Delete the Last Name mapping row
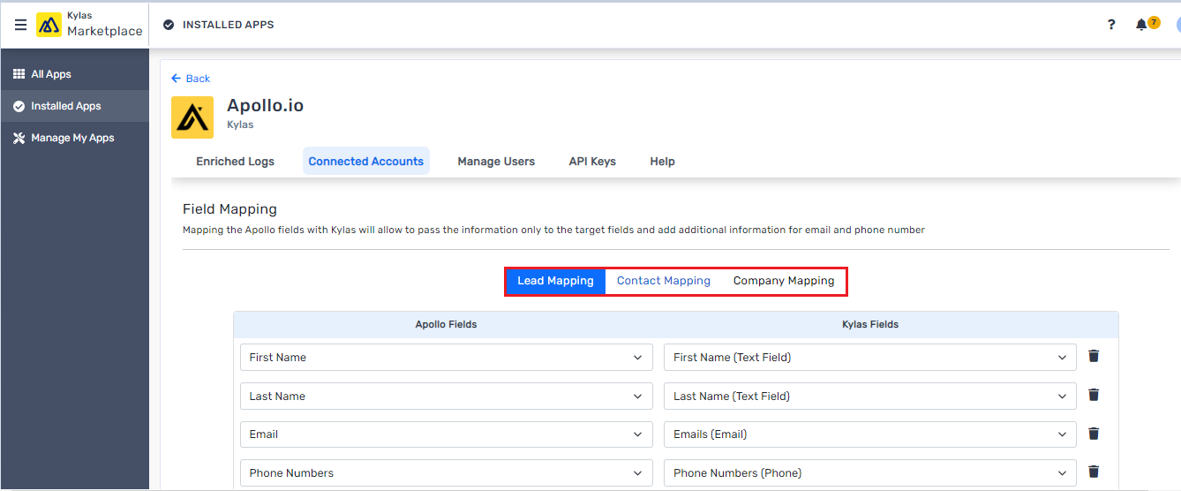The image size is (1181, 491). pos(1094,396)
